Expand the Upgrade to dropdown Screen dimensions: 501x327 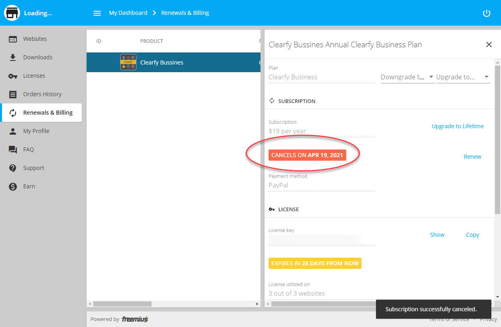463,77
